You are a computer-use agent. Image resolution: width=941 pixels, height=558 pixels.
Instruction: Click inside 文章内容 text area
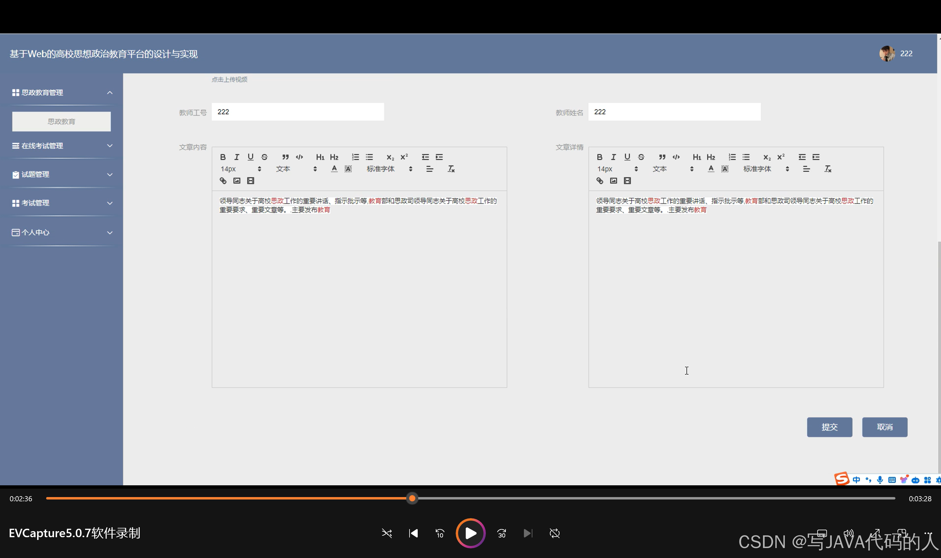[x=359, y=289]
